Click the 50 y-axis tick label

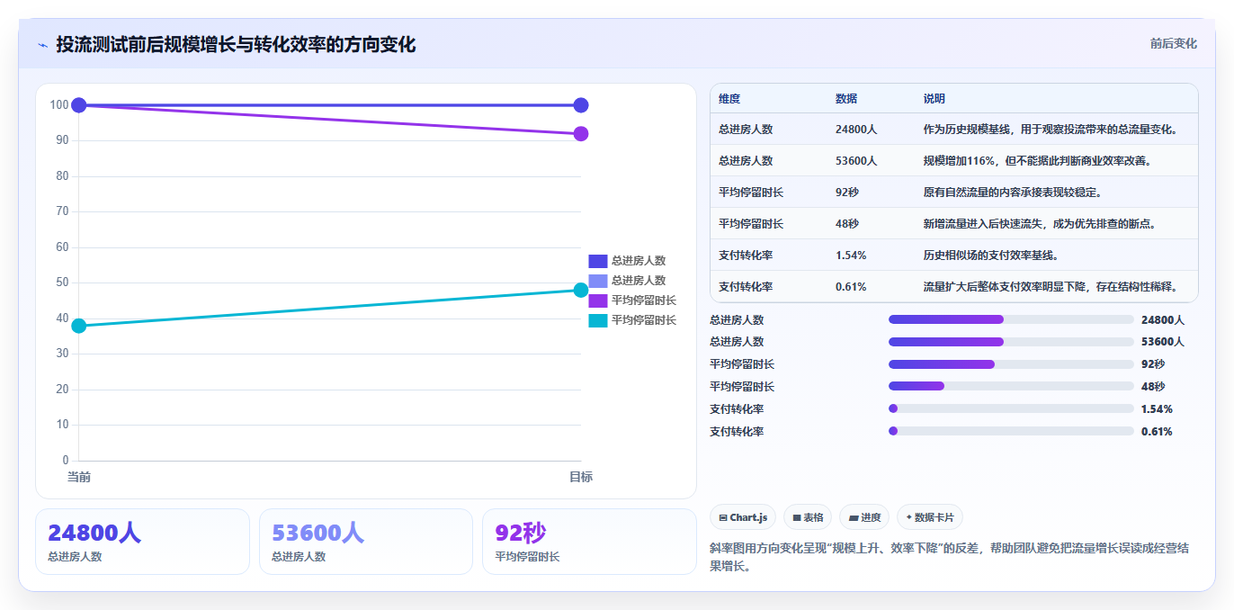click(62, 283)
